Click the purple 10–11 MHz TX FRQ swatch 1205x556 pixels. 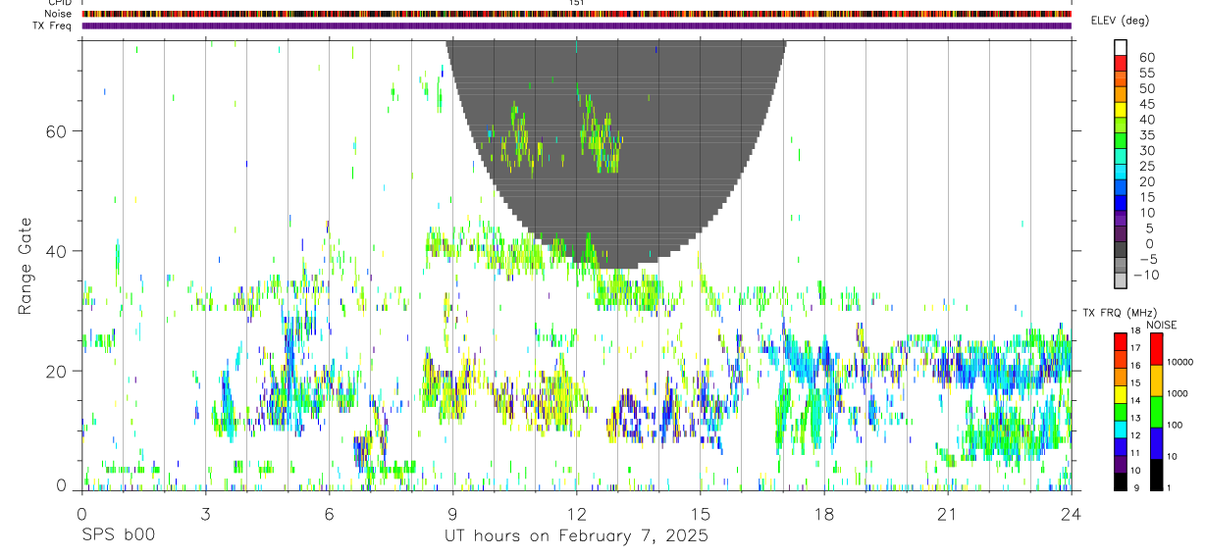1121,463
